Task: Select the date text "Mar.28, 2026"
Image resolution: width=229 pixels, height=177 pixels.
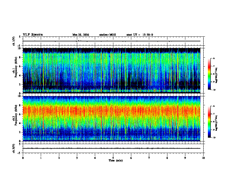Action: [81, 35]
